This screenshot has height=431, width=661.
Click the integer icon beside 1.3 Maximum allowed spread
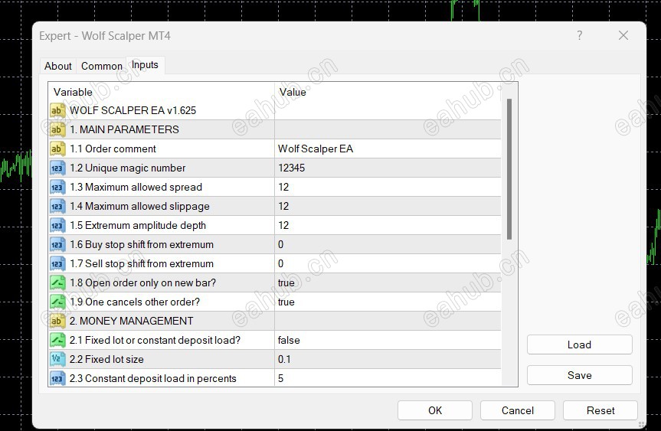click(x=57, y=187)
